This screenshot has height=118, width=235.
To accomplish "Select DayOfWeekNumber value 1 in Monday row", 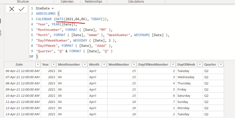I will tap(157, 108).
